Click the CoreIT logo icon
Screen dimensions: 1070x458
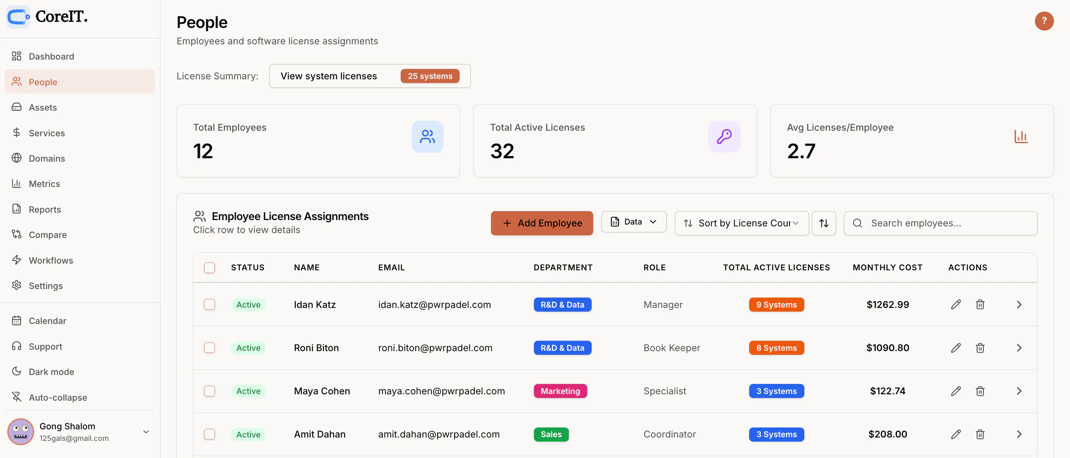18,17
